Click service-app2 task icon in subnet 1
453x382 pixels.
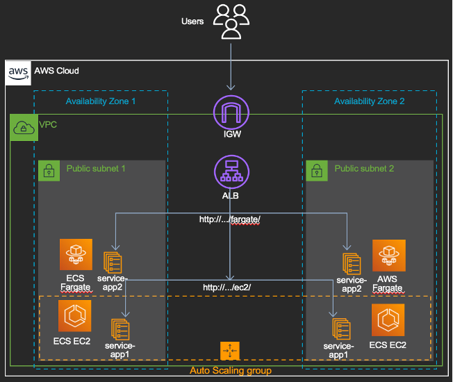(x=113, y=263)
